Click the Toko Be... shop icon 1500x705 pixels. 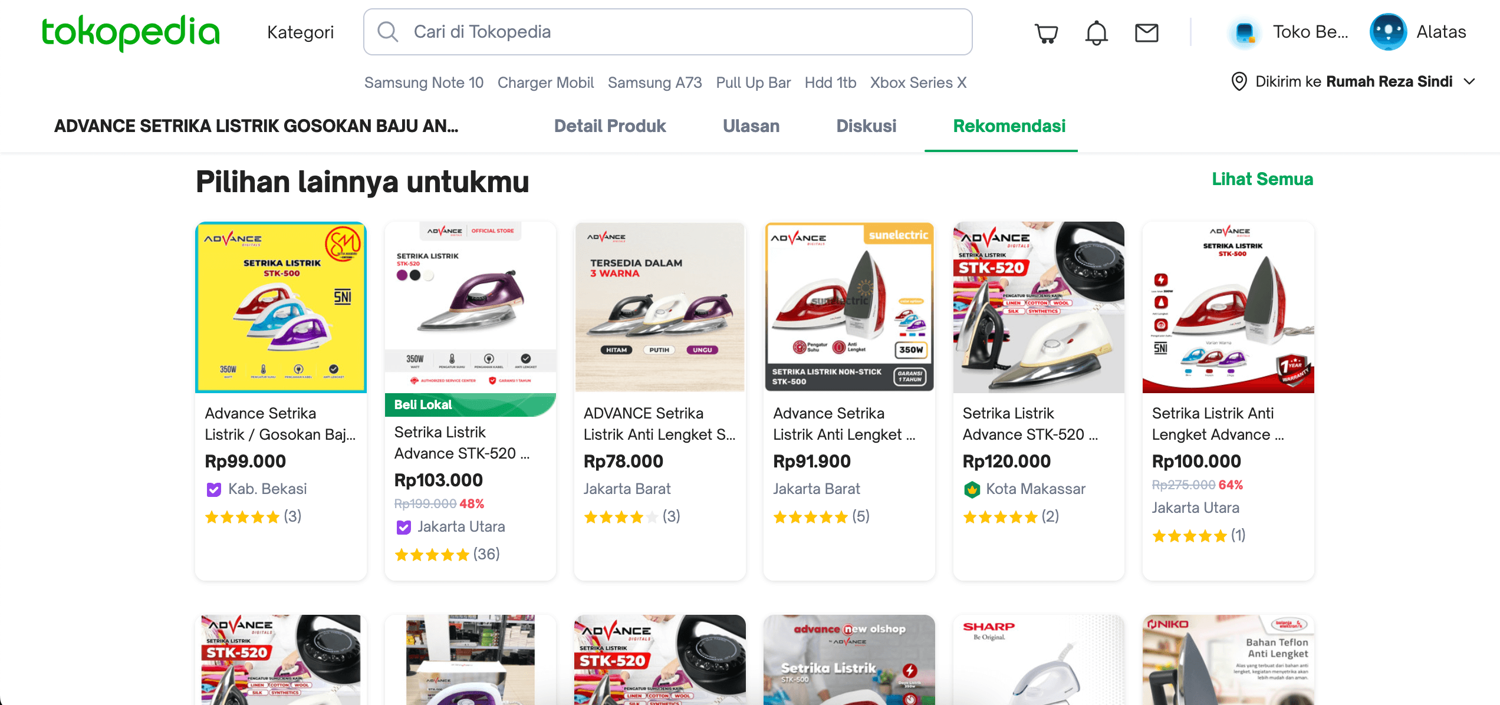point(1245,32)
